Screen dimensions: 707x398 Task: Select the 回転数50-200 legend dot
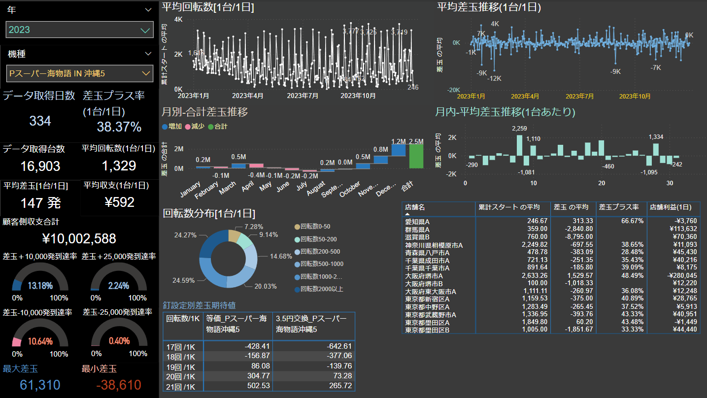(x=297, y=239)
